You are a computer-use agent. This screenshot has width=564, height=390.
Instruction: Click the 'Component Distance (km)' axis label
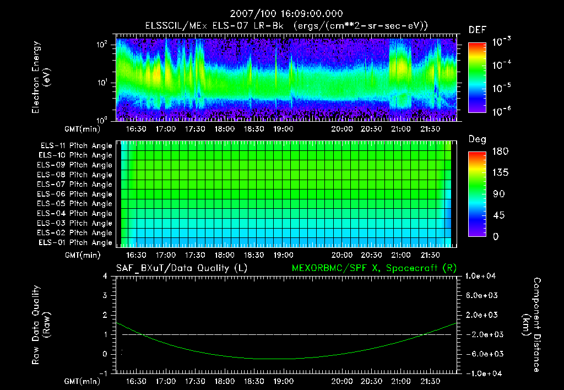[x=532, y=325]
